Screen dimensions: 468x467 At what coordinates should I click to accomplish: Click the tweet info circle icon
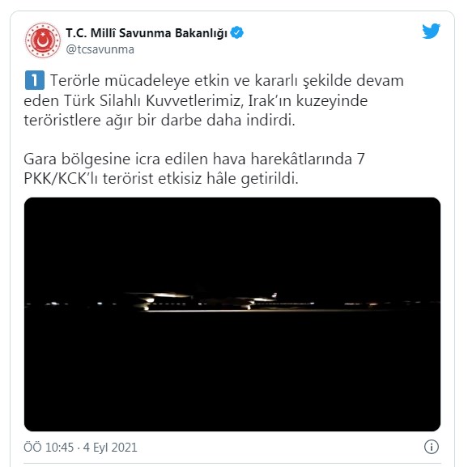432,447
